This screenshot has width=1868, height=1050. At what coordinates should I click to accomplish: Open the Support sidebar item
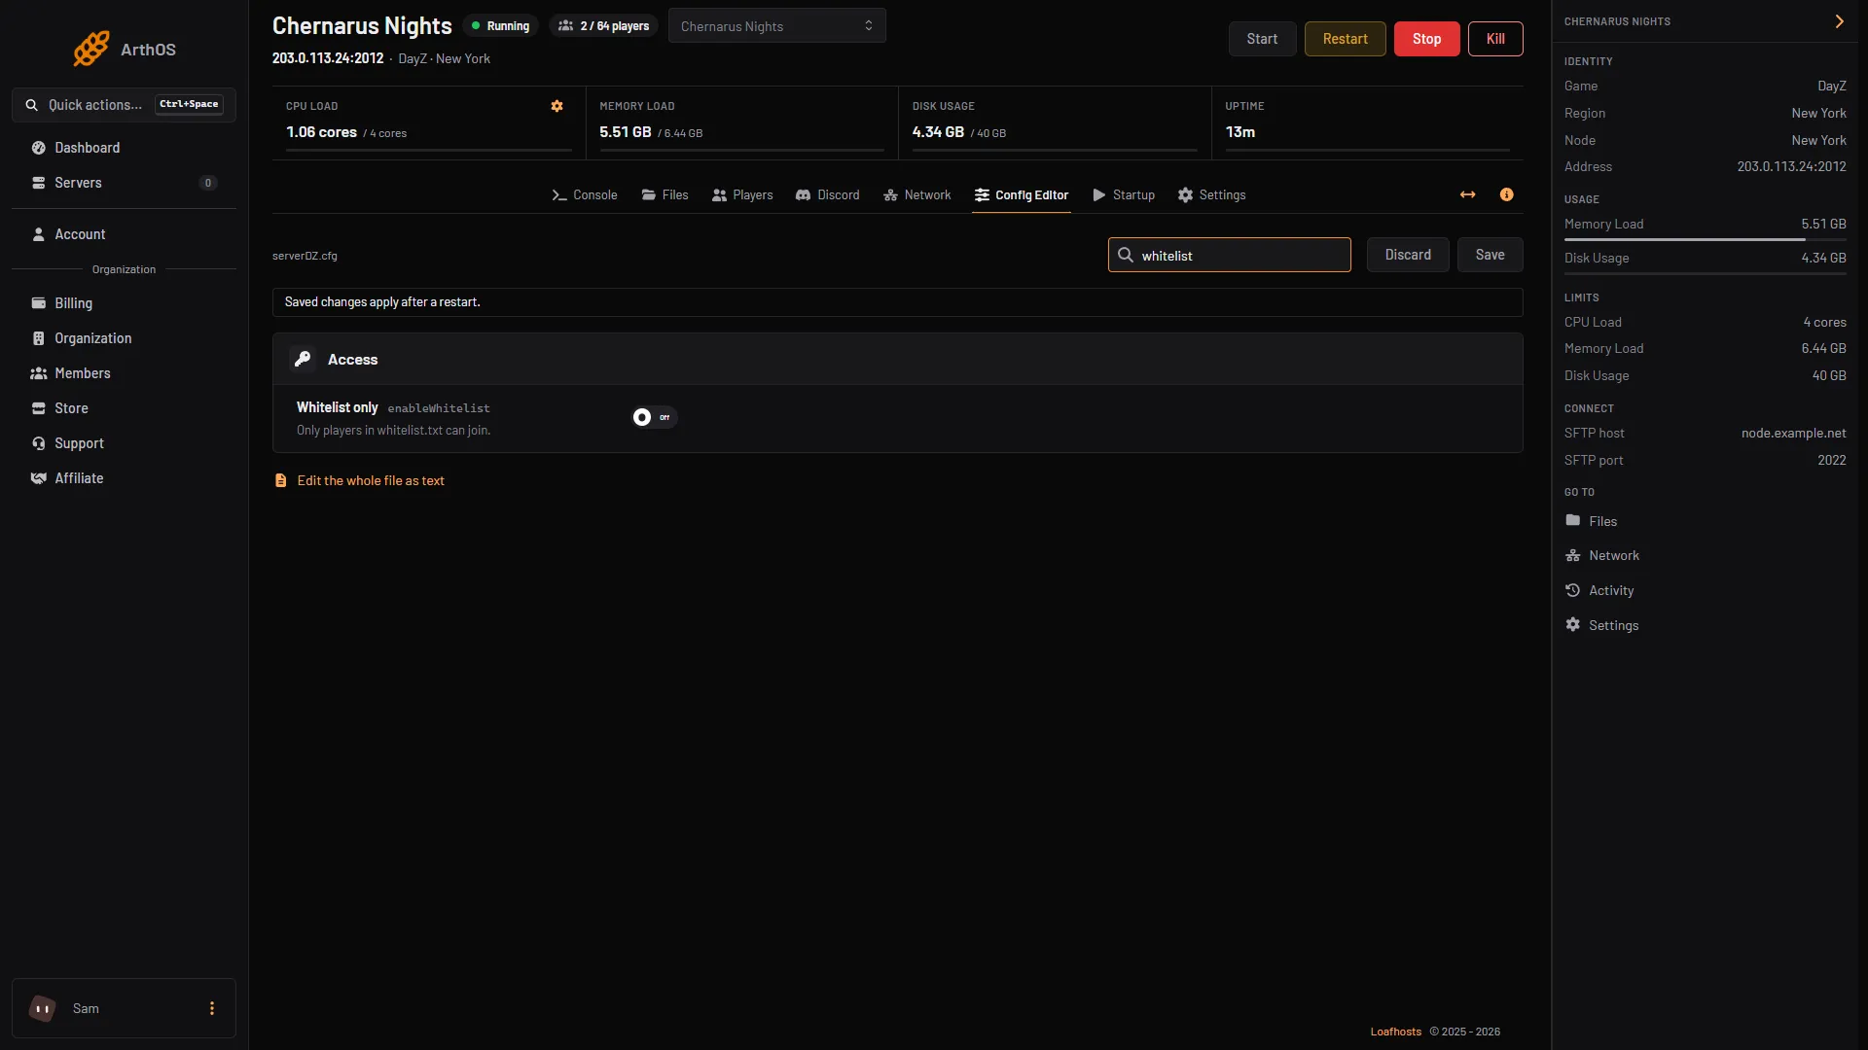coord(124,443)
